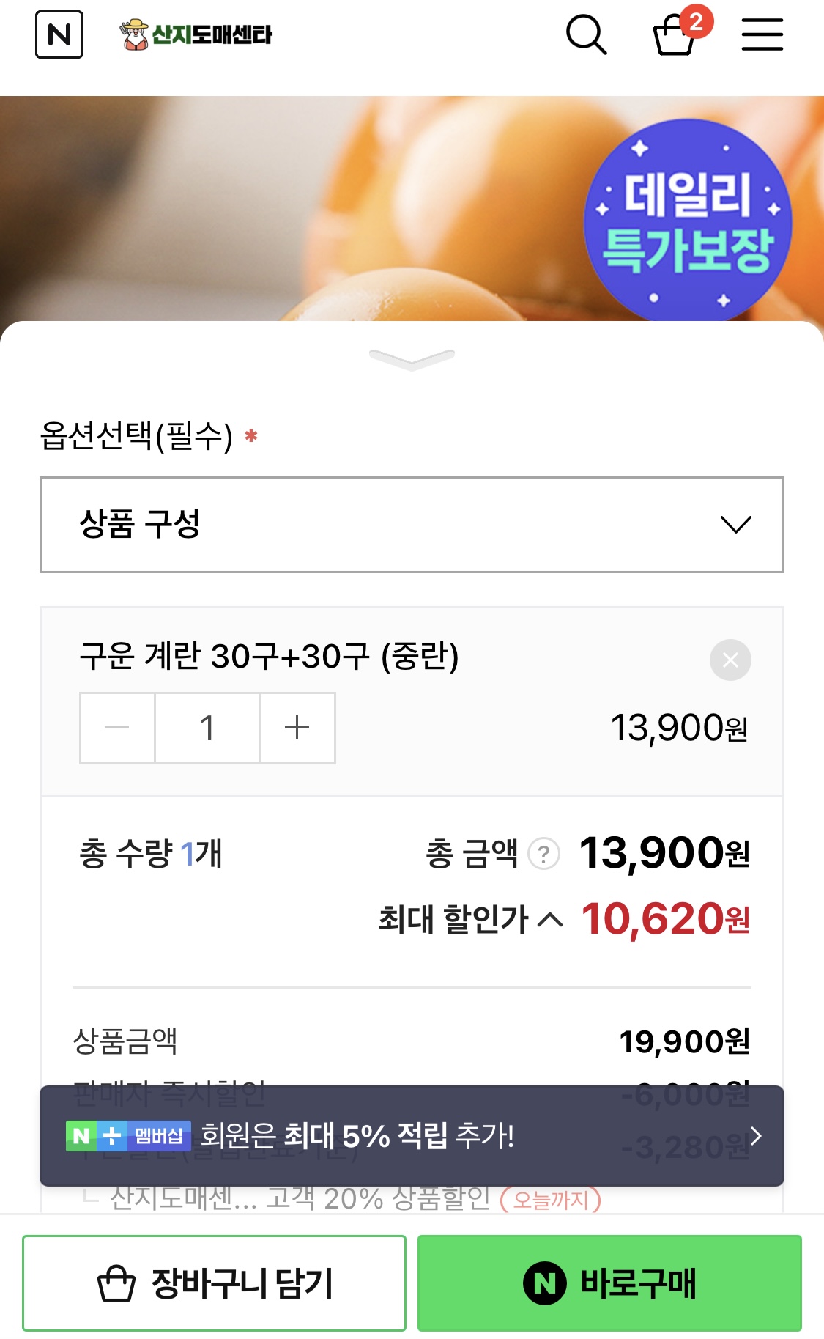Decrease quantity with the minus button
Viewport: 824px width, 1339px height.
click(x=117, y=728)
